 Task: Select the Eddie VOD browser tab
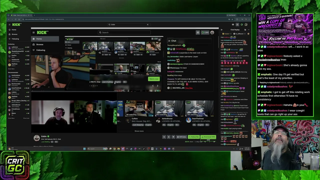coord(21,15)
